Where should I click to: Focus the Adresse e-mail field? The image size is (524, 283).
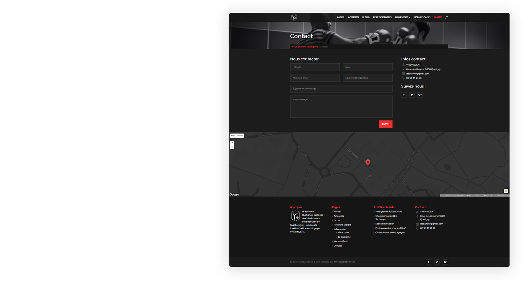pyautogui.click(x=315, y=78)
